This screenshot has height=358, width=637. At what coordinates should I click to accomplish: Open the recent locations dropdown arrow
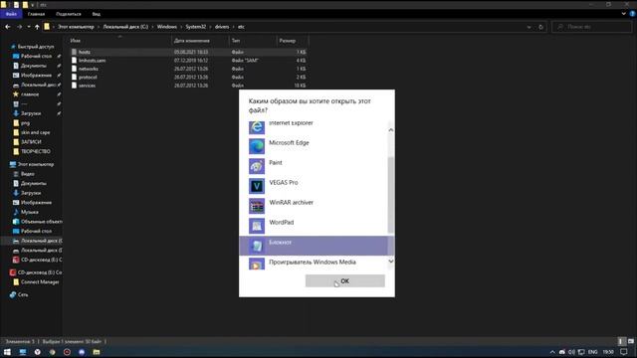[29, 27]
